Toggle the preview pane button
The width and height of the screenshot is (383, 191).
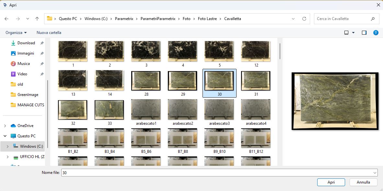[364, 33]
